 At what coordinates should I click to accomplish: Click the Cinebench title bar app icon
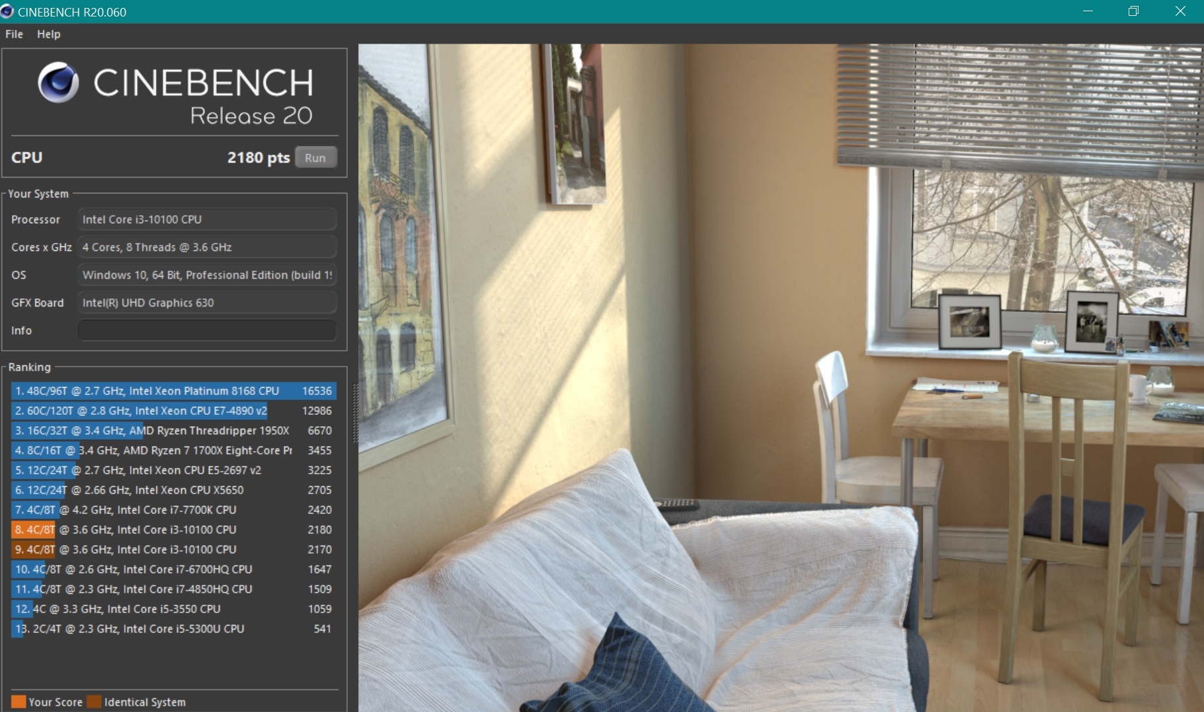pos(7,11)
